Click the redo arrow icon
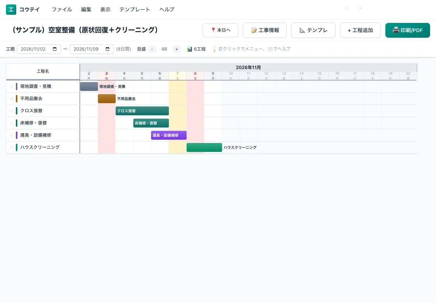 coord(359,9)
